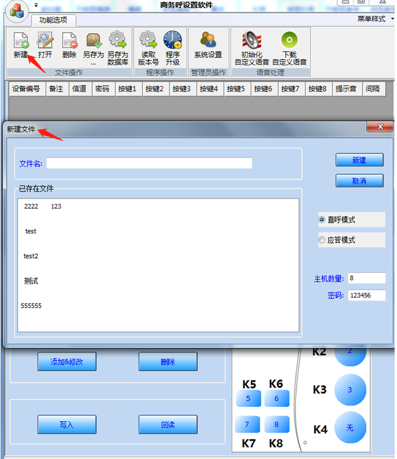Screen dimensions: 397x459
Task: Click the 另存为... save-as icon
Action: (93, 41)
